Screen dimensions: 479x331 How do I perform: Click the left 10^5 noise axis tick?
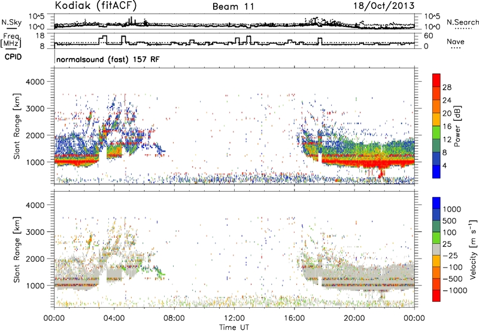click(37, 16)
